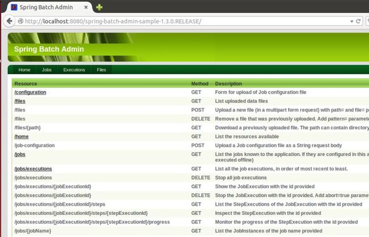This screenshot has height=237, width=369.
Task: Follow the /jobs resource link
Action: (x=20, y=154)
